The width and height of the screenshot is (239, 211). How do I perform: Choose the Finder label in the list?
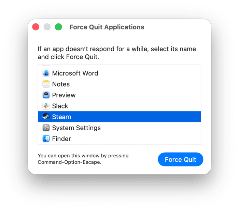61,139
